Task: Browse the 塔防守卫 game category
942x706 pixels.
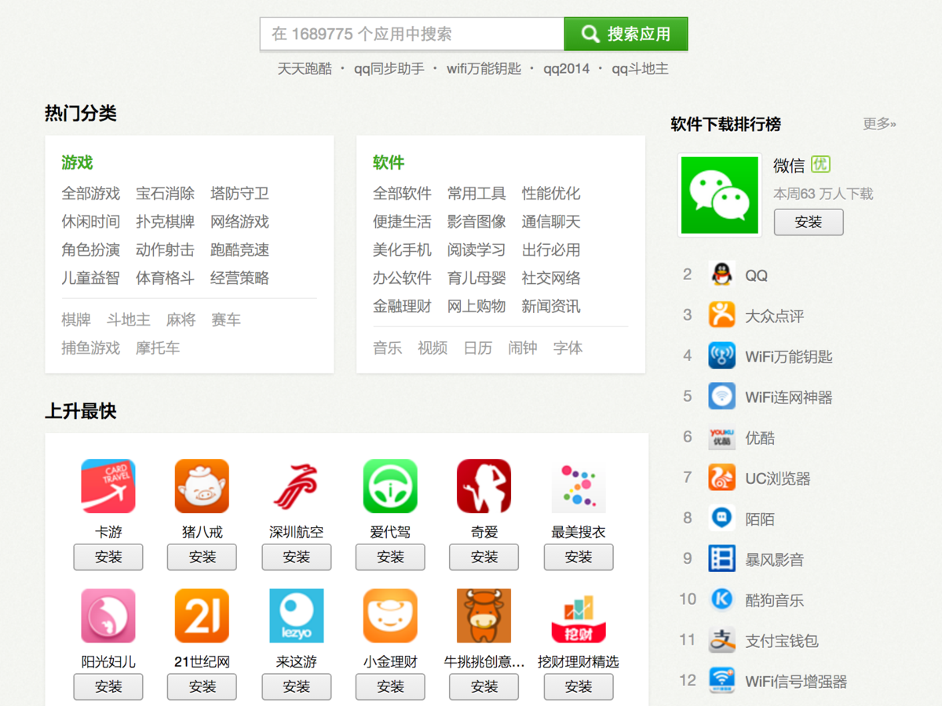Action: [239, 193]
